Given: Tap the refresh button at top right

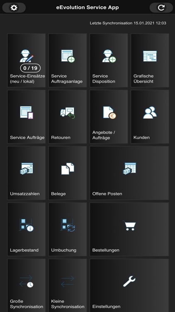Looking at the screenshot, I should click(x=161, y=8).
